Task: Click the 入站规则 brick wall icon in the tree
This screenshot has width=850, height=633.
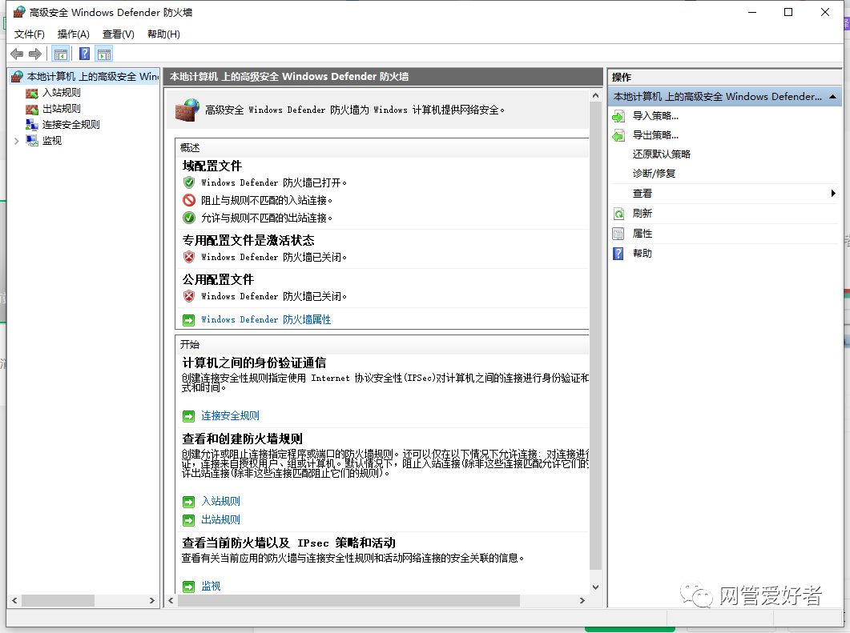Action: tap(32, 93)
